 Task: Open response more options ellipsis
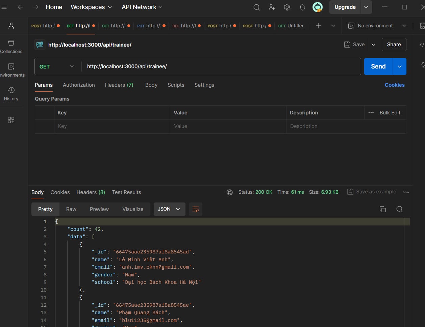point(406,192)
